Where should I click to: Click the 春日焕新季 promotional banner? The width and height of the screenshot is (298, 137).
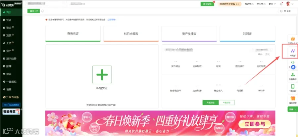[160, 123]
